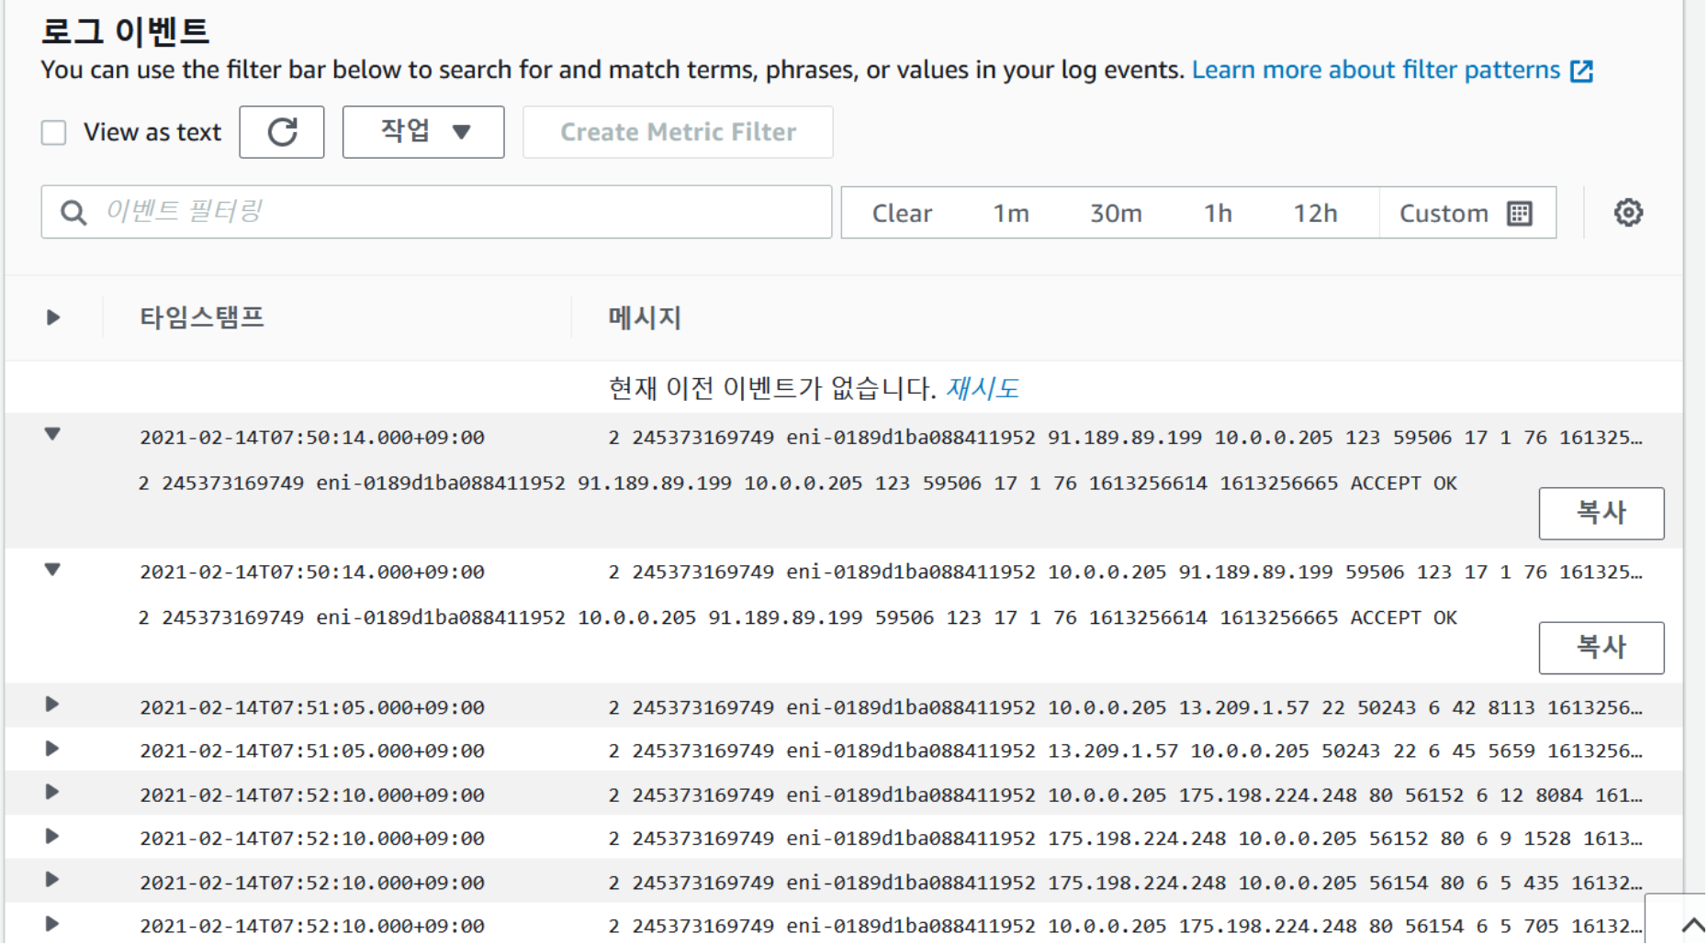Viewport: 1708px width, 945px height.
Task: Click the calendar icon in Custom
Action: (1520, 214)
